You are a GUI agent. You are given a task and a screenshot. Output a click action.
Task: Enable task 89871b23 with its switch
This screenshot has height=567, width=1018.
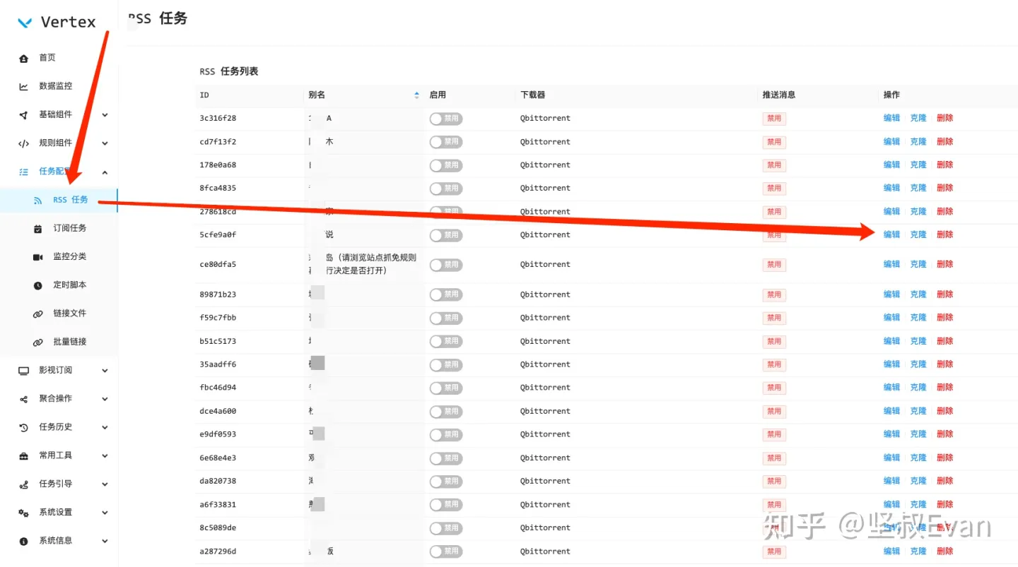[x=446, y=294]
